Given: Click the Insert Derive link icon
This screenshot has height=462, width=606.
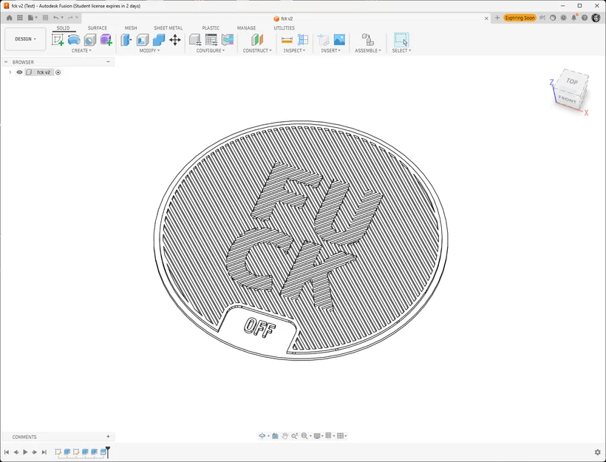Looking at the screenshot, I should (323, 39).
